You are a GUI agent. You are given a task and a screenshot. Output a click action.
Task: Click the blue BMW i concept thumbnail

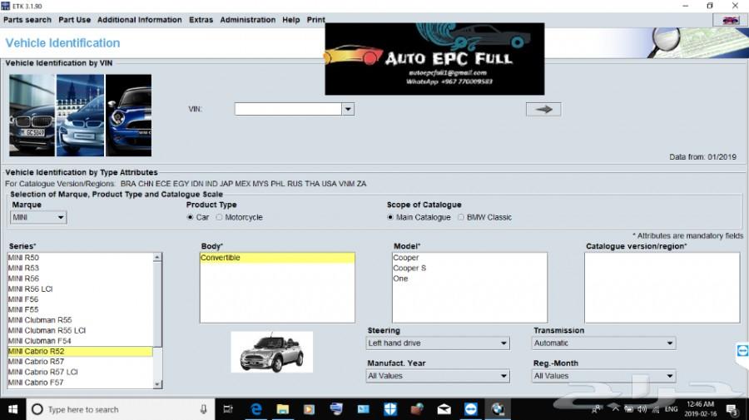pyautogui.click(x=80, y=115)
